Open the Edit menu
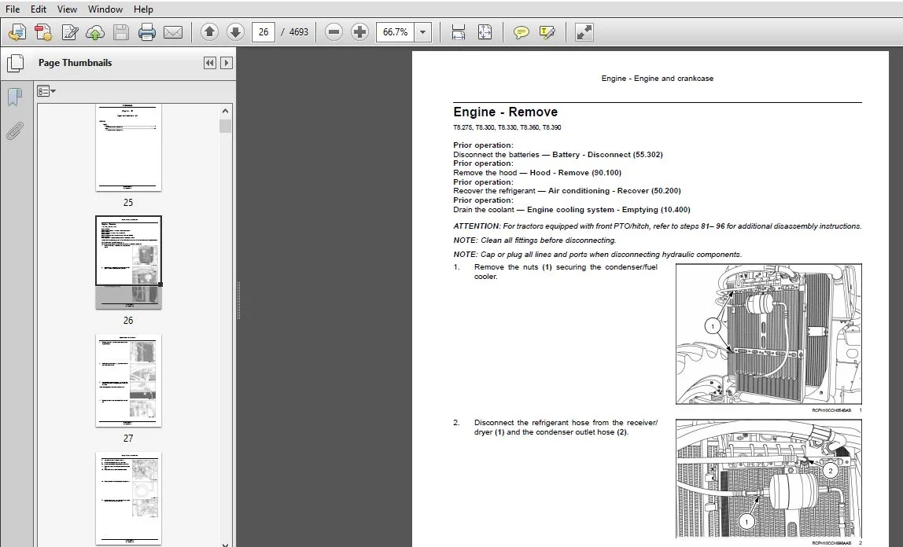The width and height of the screenshot is (903, 547). click(39, 9)
